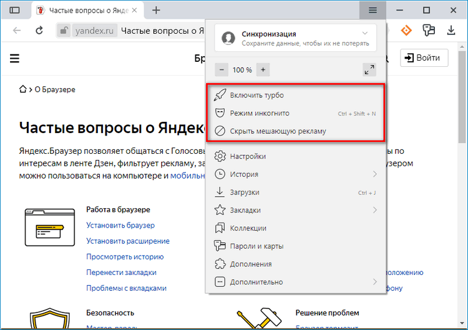Click the 100 % zoom value
468x330 pixels.
[242, 70]
